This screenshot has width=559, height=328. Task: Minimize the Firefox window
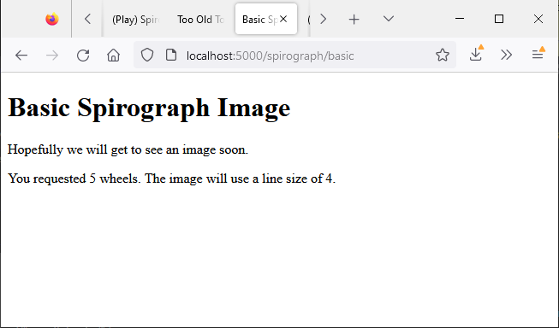click(x=460, y=19)
